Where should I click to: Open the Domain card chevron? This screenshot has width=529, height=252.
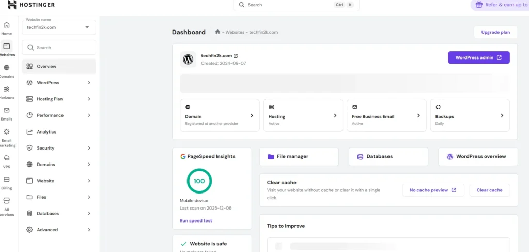click(252, 115)
